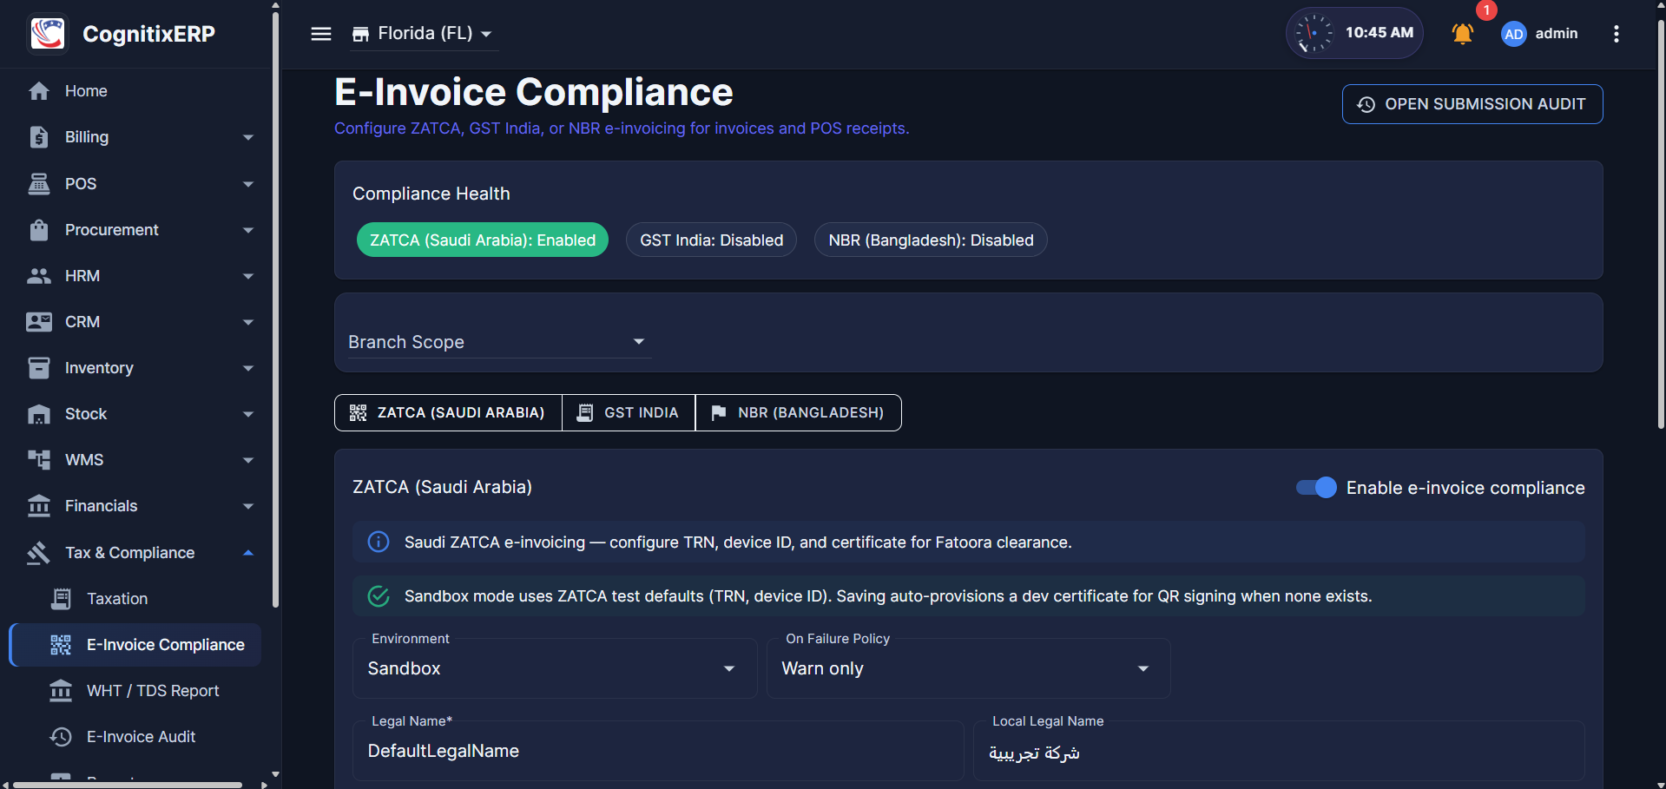Click GST India: Disabled chip
Viewport: 1666px width, 789px height.
(x=712, y=240)
